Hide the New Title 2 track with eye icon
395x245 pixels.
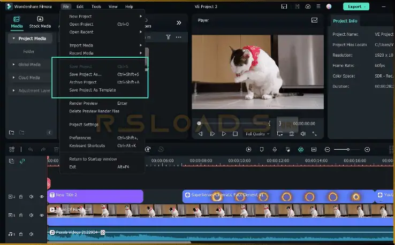[42, 196]
